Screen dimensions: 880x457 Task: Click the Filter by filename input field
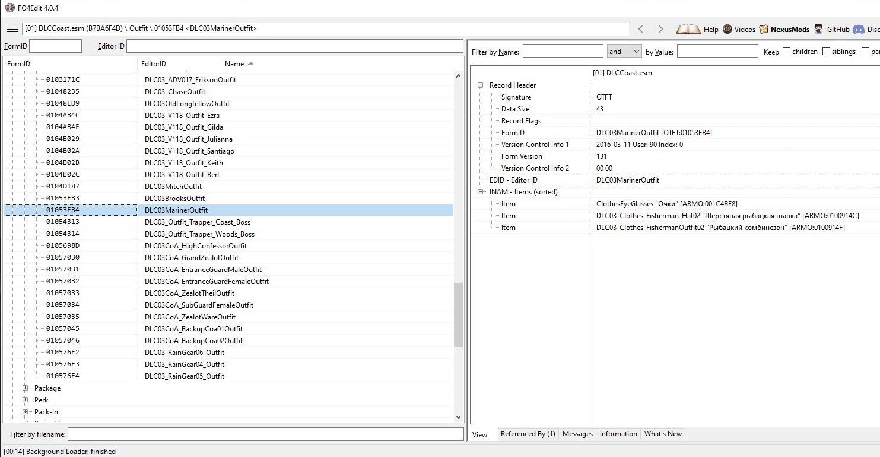265,434
